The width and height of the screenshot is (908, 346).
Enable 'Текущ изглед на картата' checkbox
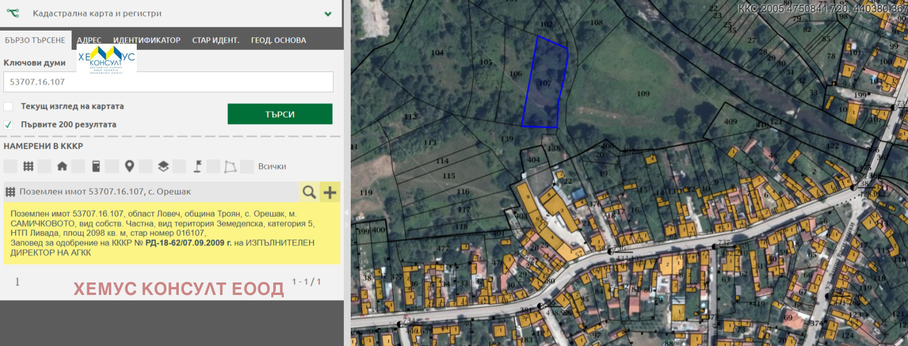9,107
